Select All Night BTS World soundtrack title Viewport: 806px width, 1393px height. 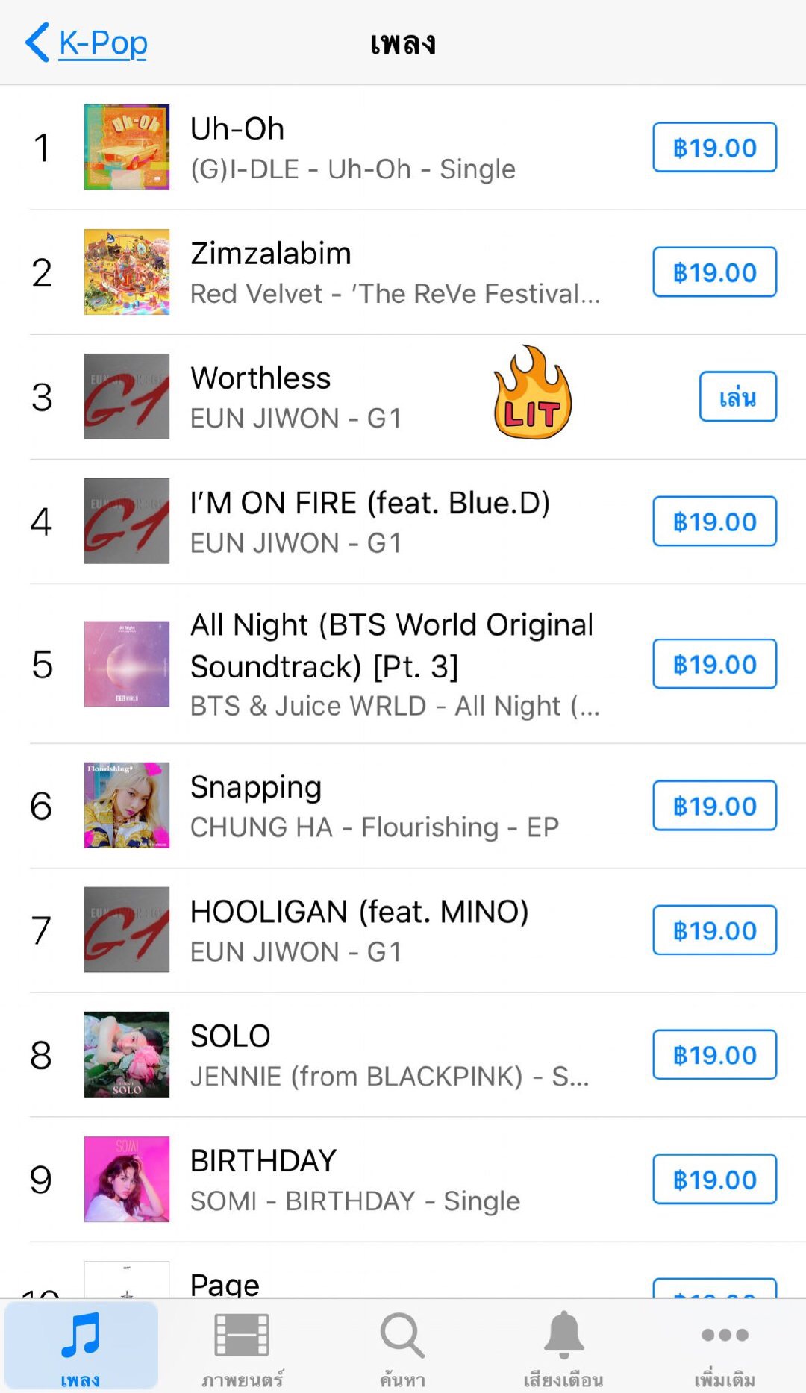(x=391, y=645)
